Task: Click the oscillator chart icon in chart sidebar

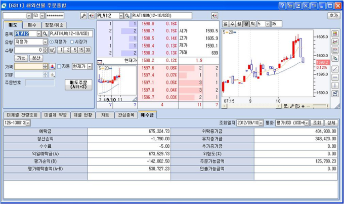Action: (335, 50)
